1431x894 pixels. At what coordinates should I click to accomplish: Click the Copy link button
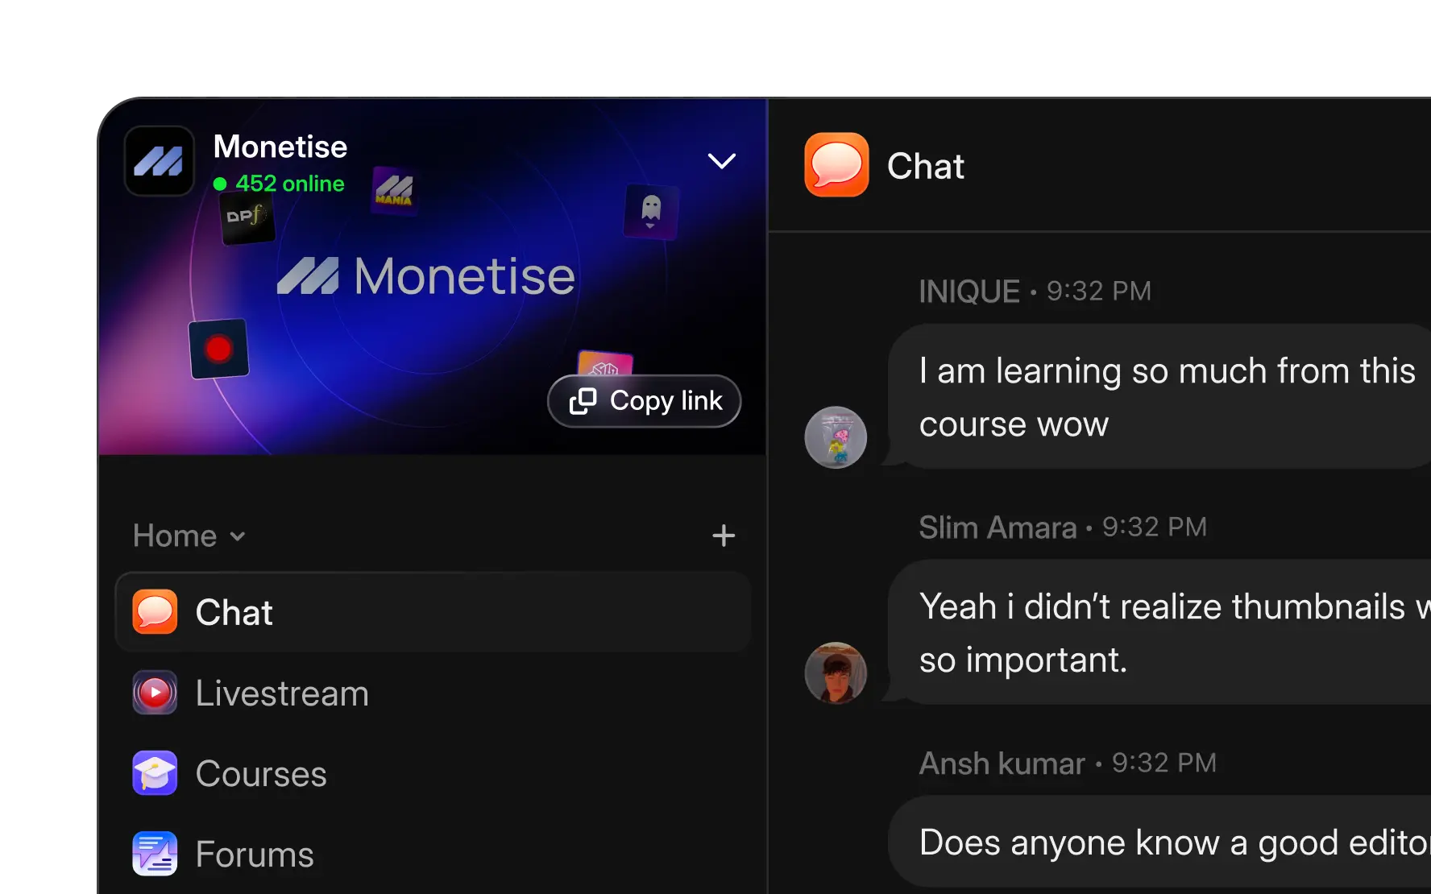pyautogui.click(x=644, y=400)
